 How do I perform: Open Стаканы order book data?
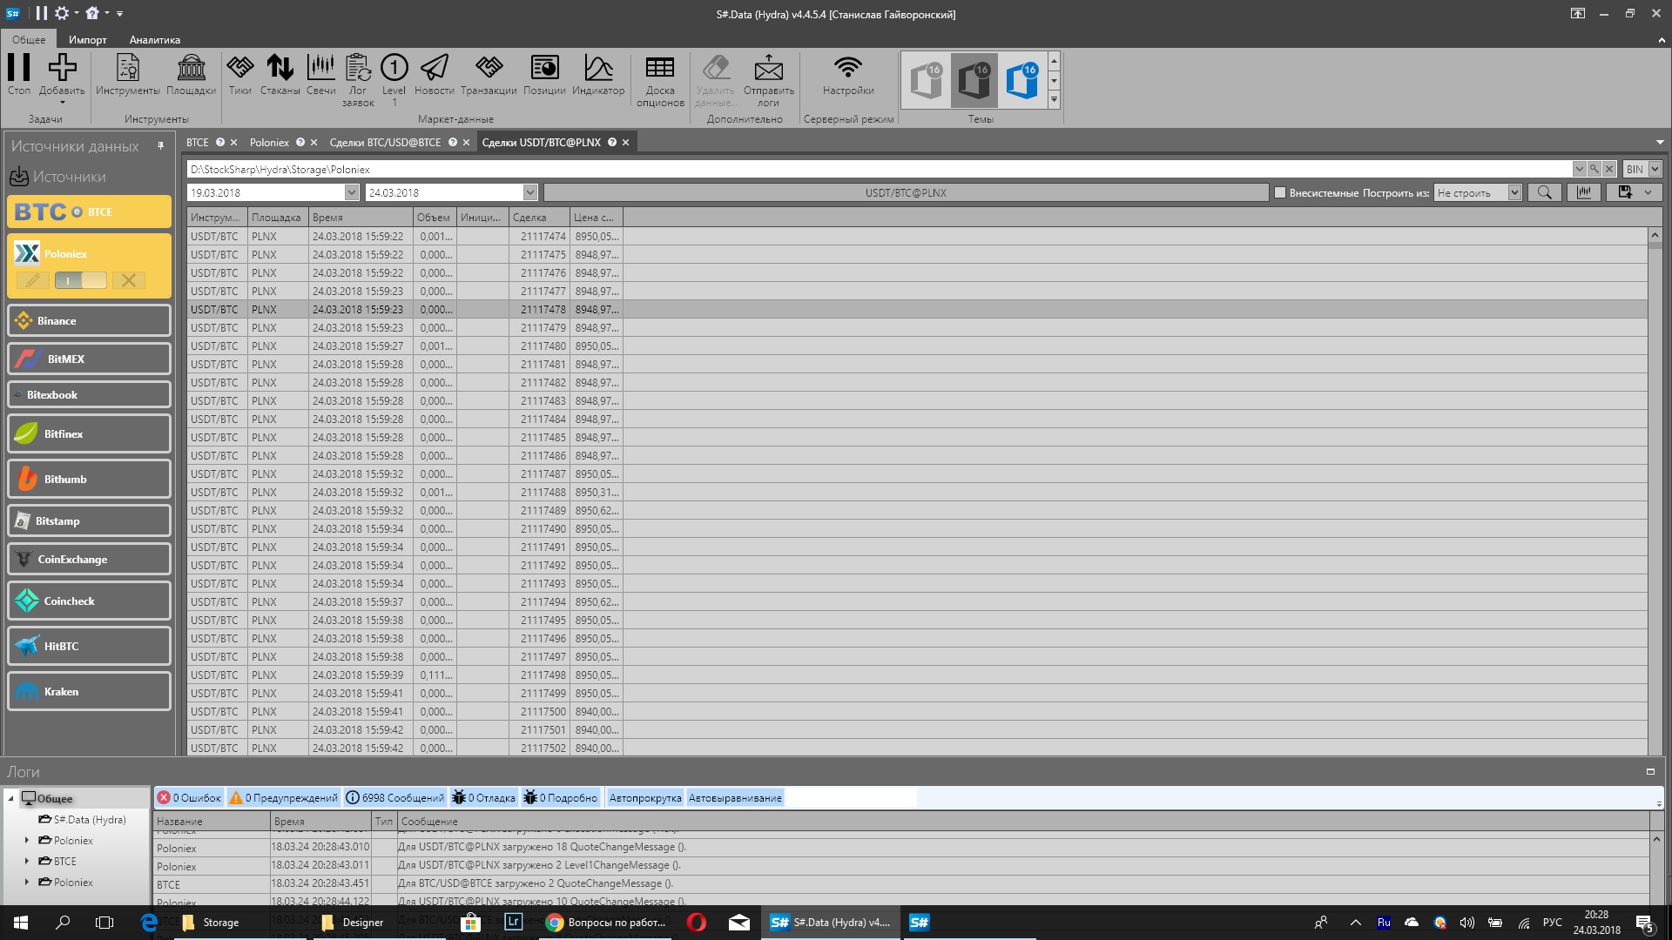(280, 75)
